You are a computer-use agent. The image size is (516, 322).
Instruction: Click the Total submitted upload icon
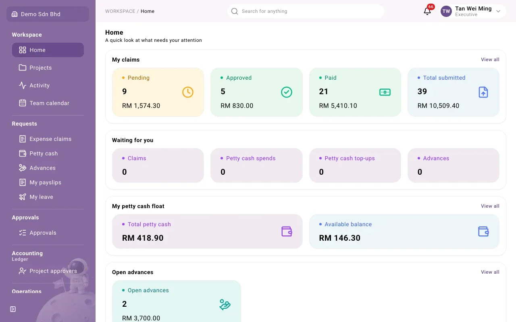coord(483,92)
